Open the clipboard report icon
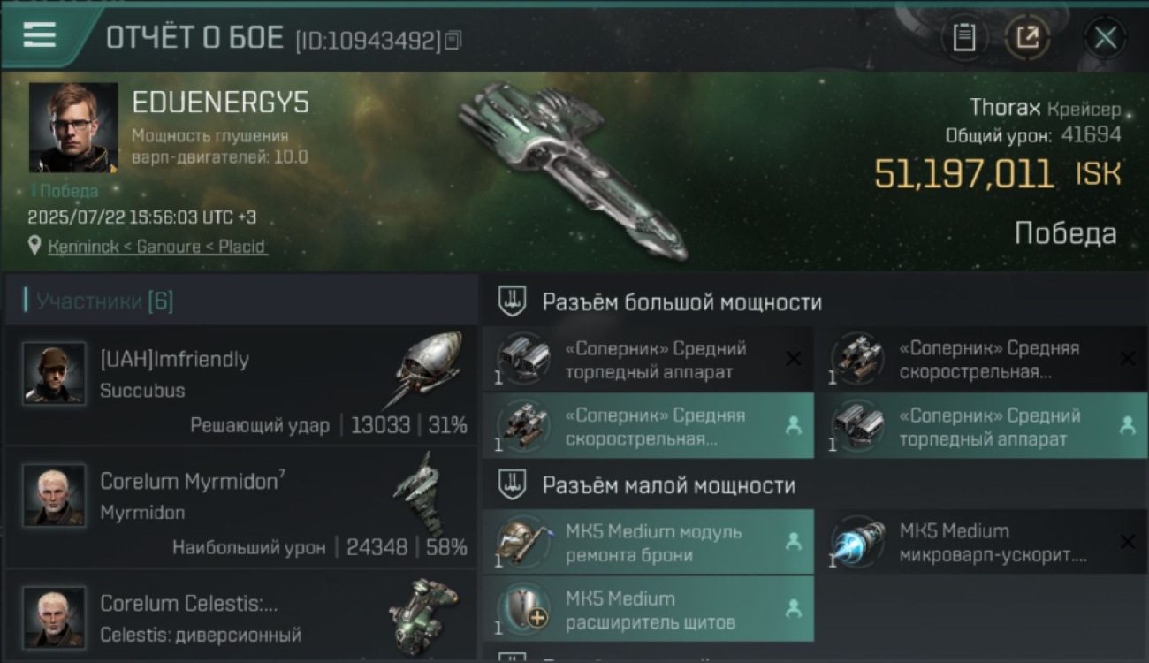1149x663 pixels. pyautogui.click(x=963, y=37)
